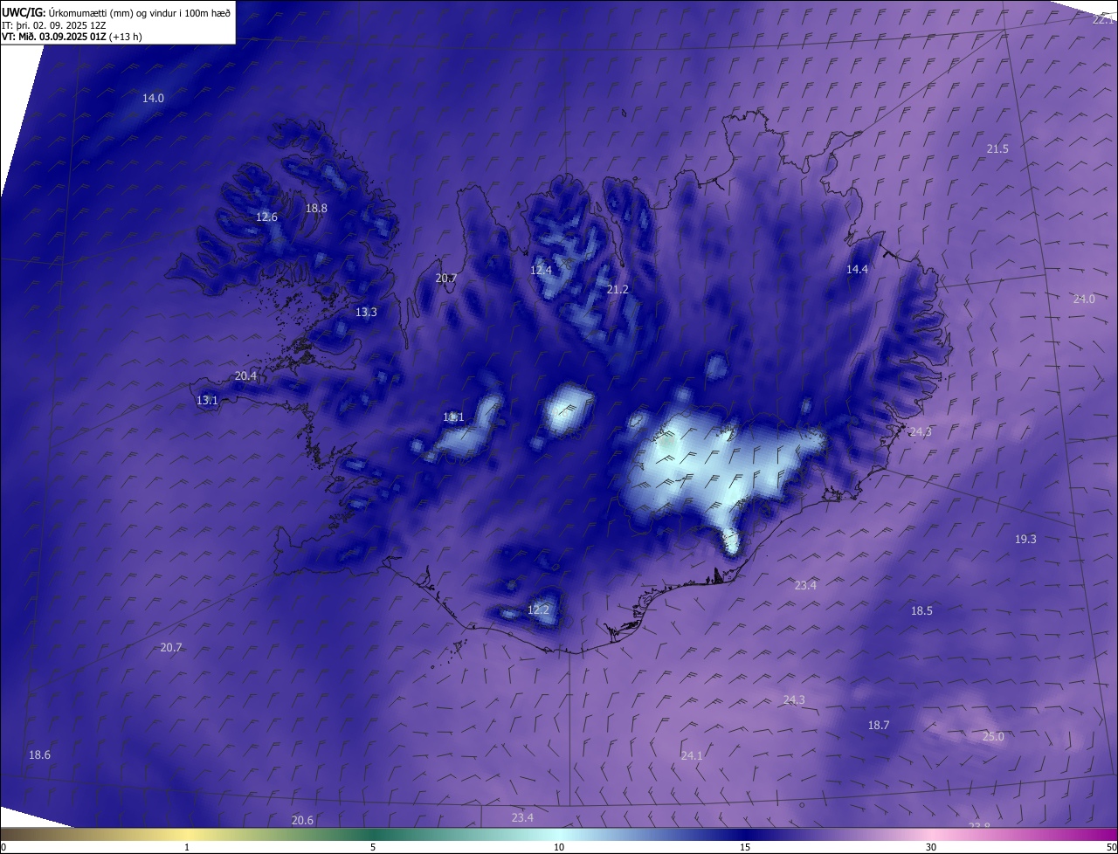The image size is (1118, 854).
Task: Click the 21.2 value label
Action: coord(618,289)
